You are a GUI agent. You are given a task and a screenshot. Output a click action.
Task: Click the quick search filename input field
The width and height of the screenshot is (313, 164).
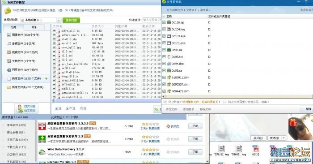tap(152, 20)
